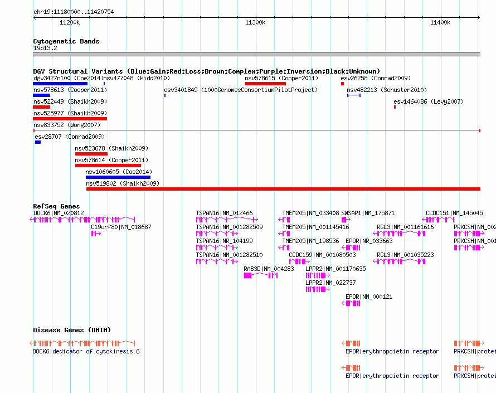Open esv28707 (Conrad2009) label

tap(70, 137)
